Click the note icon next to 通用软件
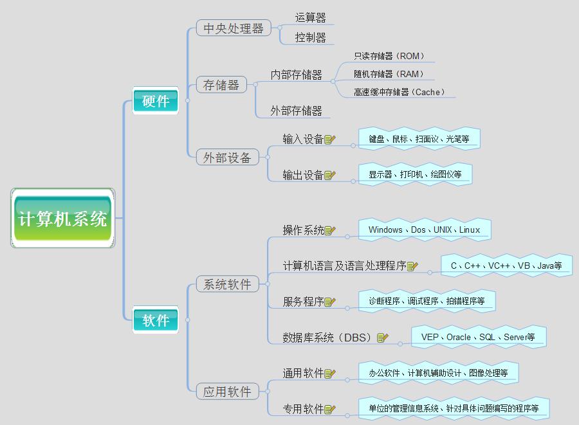The width and height of the screenshot is (579, 425). [330, 374]
